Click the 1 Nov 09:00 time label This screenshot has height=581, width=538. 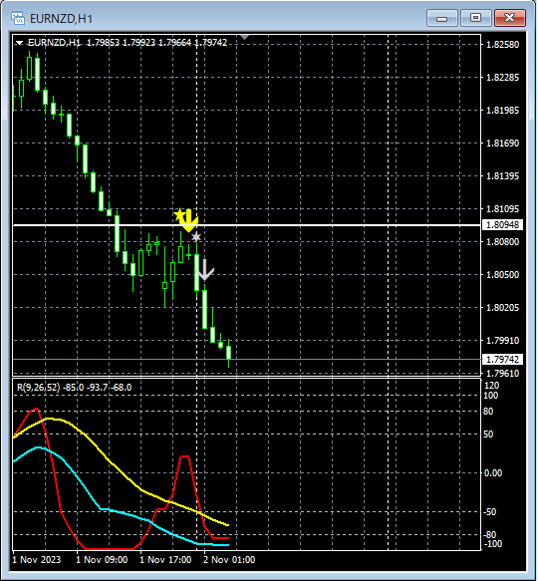(102, 560)
